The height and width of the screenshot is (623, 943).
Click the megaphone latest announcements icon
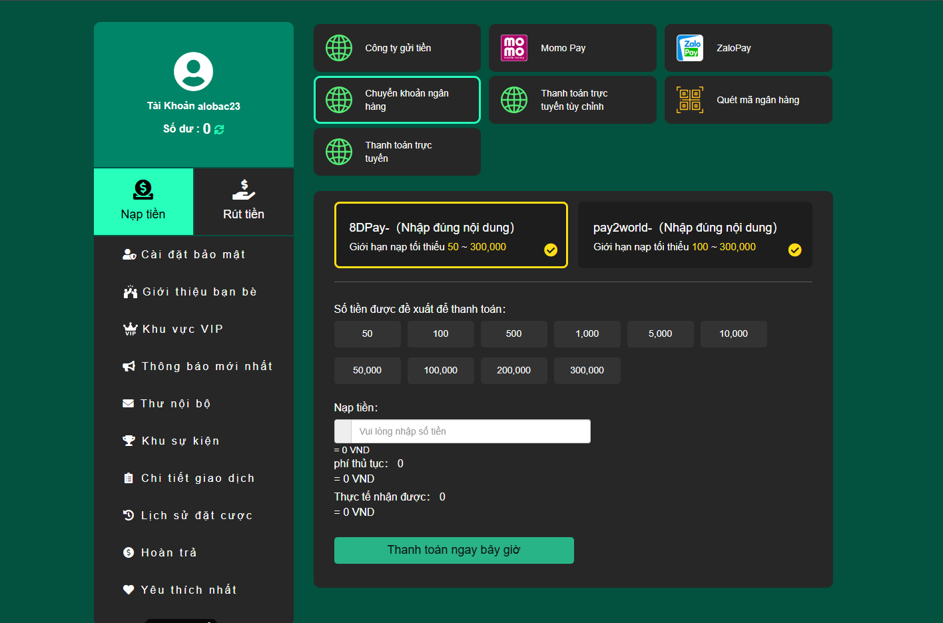129,367
